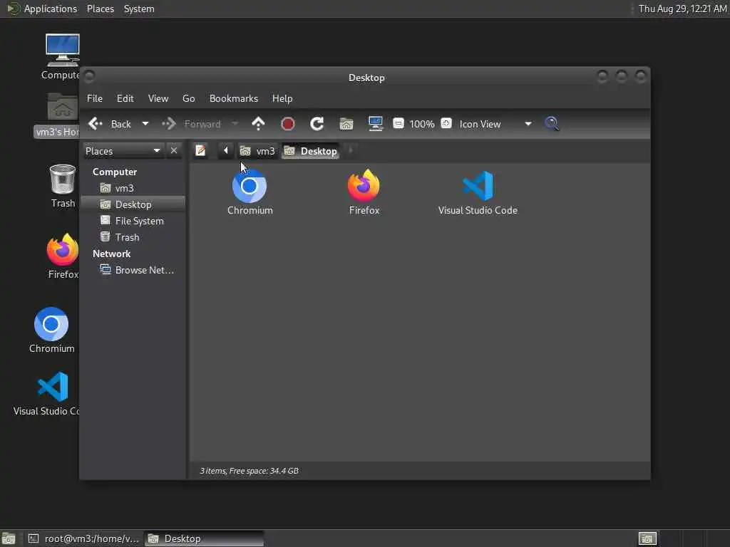
Task: Switch to root@vm3 terminal taskbar button
Action: [84, 538]
